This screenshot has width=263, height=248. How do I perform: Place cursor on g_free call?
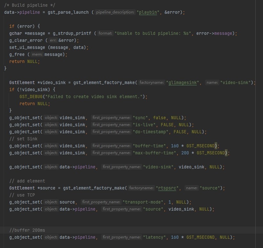17,54
